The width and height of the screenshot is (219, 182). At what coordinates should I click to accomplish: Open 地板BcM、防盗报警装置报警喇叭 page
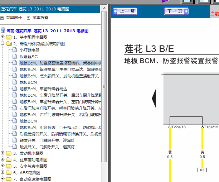(60, 63)
